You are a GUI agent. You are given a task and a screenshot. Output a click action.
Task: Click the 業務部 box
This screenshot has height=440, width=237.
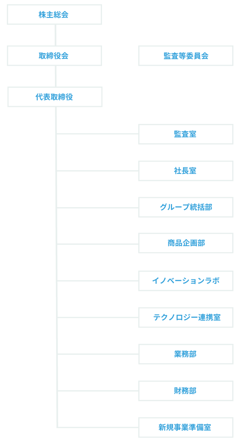pyautogui.click(x=186, y=354)
